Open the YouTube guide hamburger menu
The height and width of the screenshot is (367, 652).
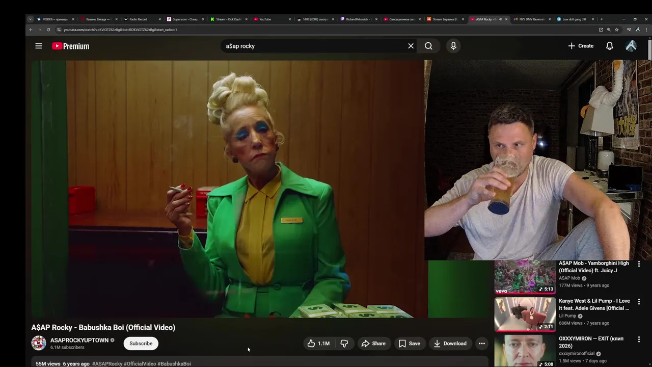39,46
